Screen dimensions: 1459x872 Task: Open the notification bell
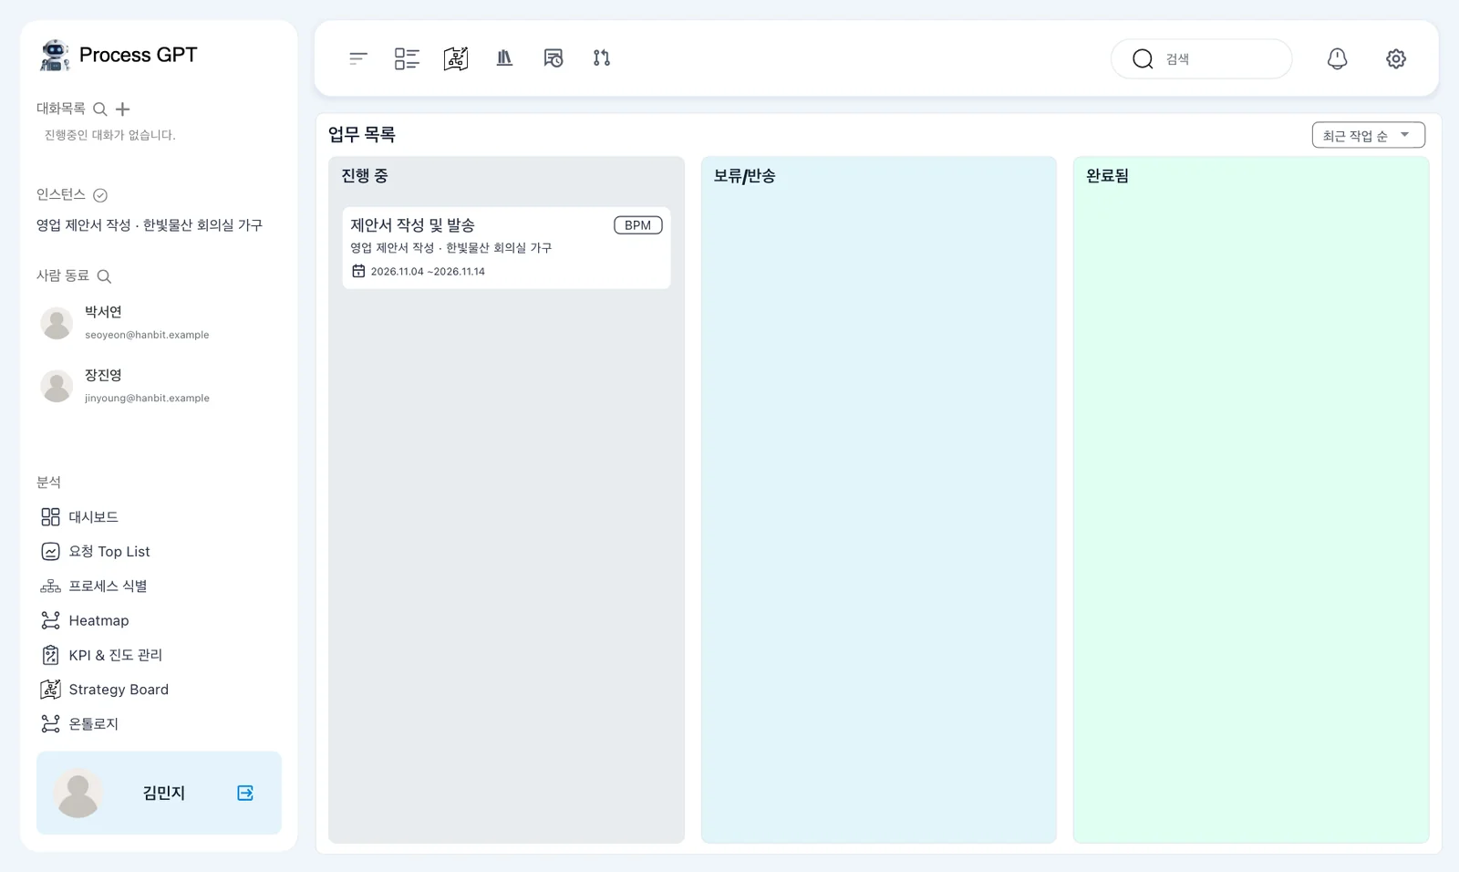click(x=1337, y=58)
